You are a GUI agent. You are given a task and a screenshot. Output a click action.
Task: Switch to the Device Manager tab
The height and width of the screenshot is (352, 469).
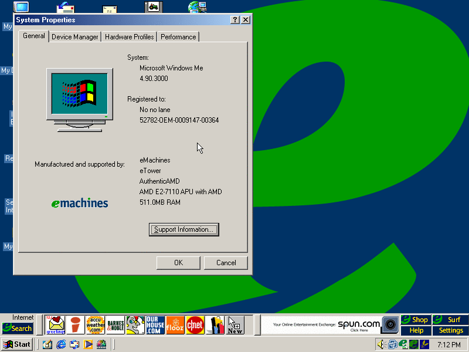tap(75, 37)
